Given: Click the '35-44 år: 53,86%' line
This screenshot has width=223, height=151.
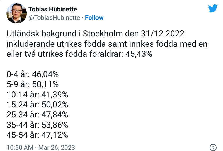Looking at the screenshot, I should coord(37,125).
